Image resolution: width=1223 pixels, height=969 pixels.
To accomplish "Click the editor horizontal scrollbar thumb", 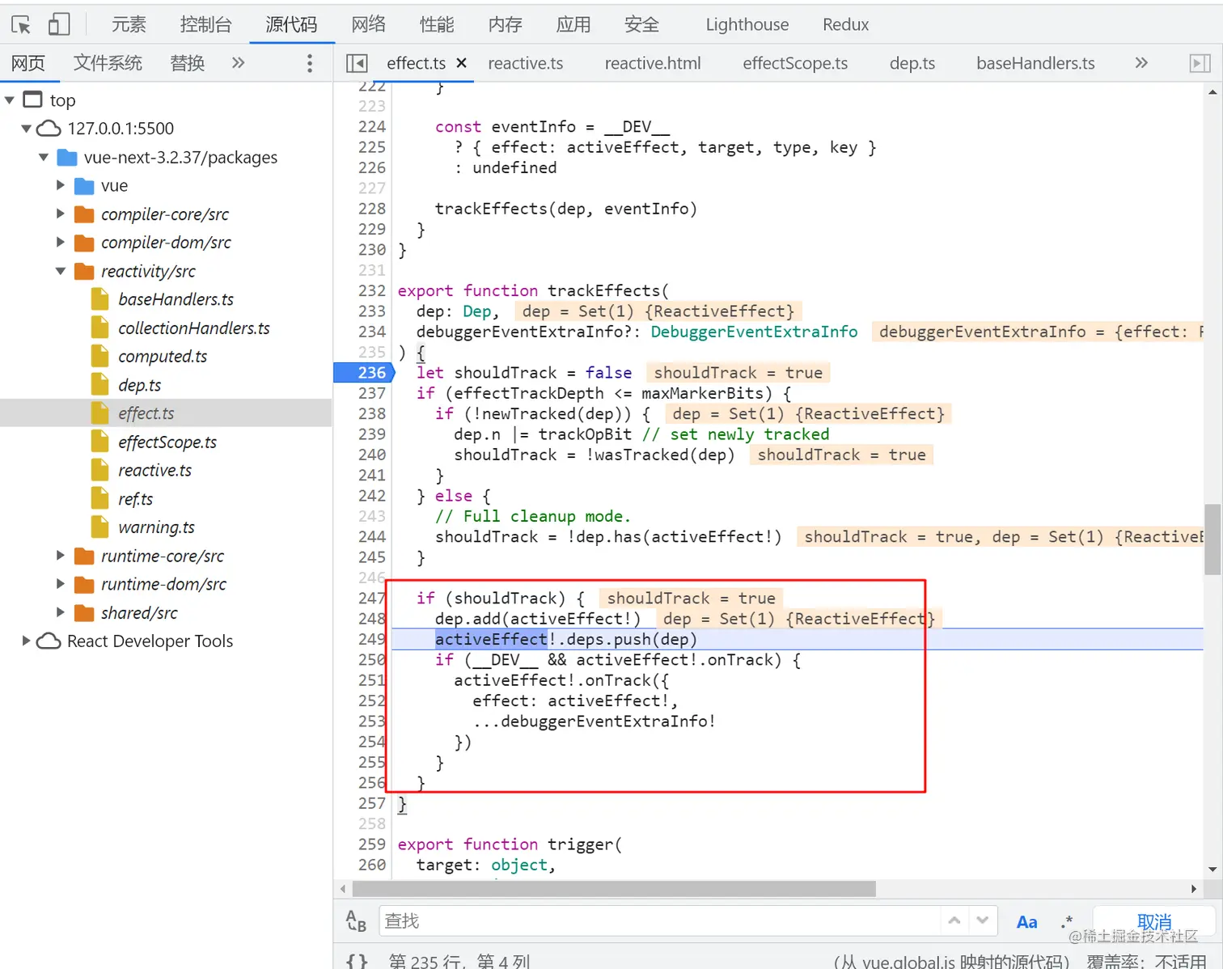I will (x=614, y=889).
